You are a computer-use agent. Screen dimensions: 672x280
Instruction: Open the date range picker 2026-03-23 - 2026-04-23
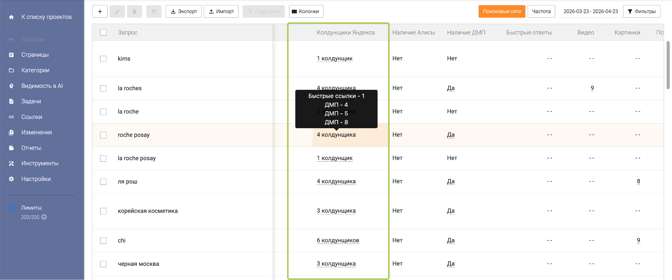click(x=590, y=11)
